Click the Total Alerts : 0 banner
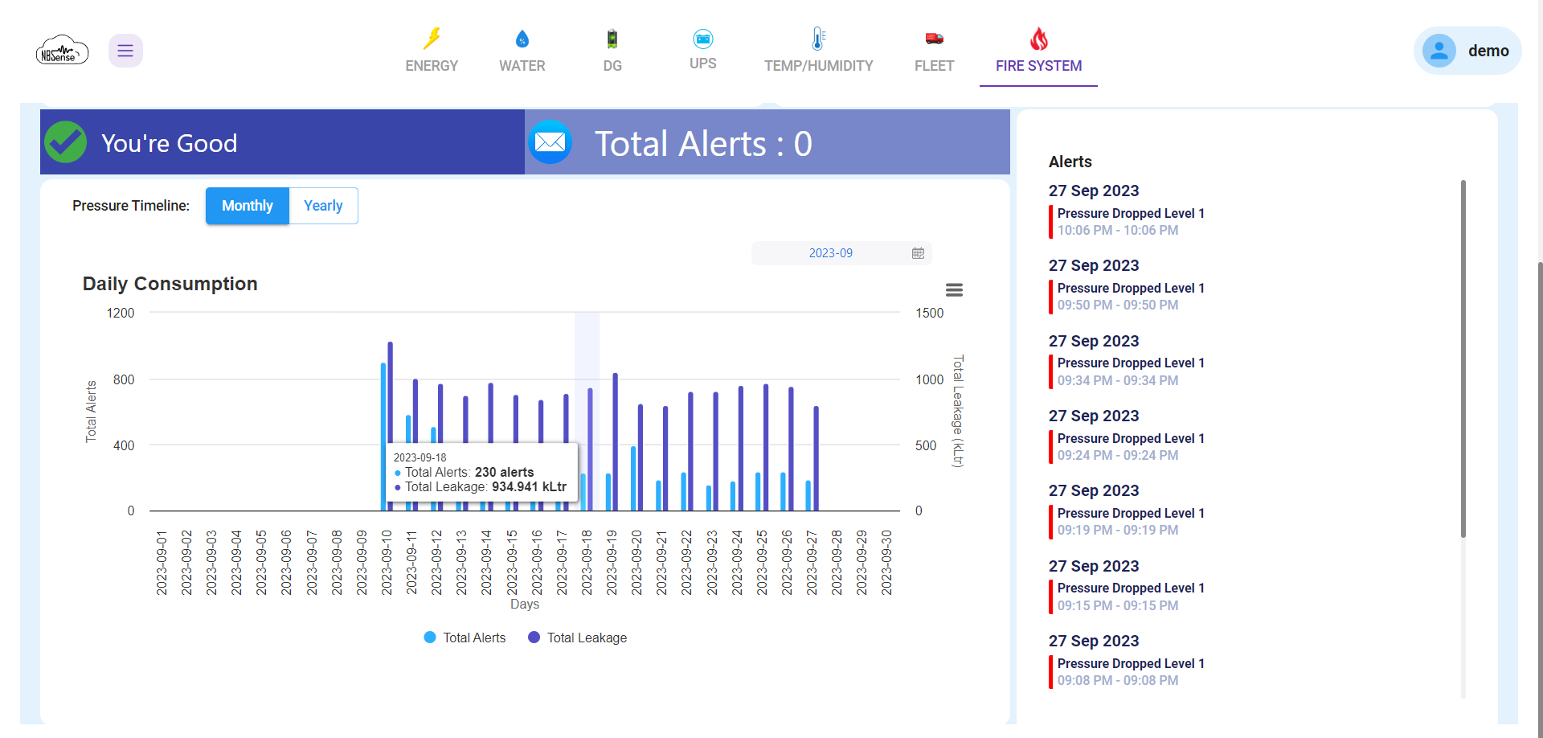Viewport: 1543px width, 738px height. (x=767, y=142)
